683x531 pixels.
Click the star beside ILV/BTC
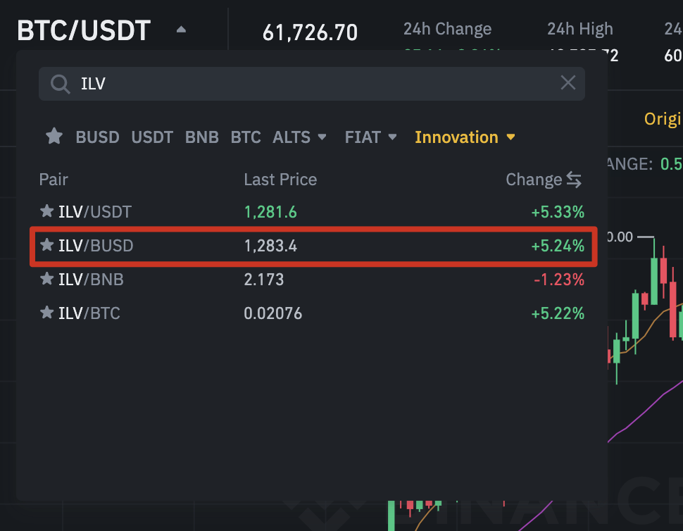point(46,313)
